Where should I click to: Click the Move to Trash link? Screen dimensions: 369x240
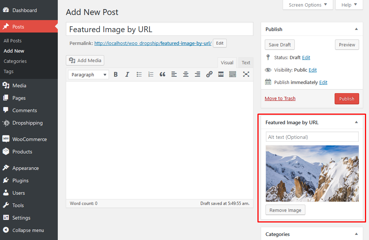[x=280, y=99]
